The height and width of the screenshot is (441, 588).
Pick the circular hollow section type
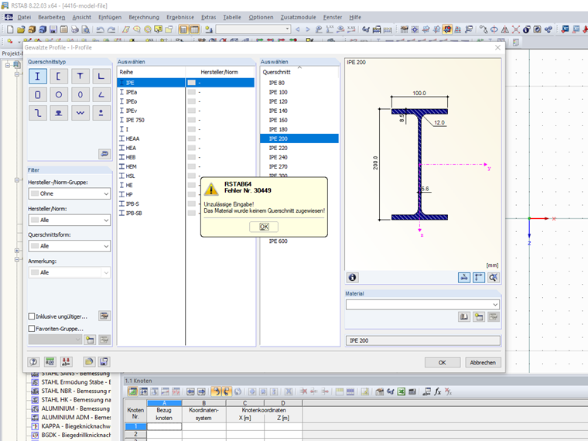pyautogui.click(x=59, y=94)
